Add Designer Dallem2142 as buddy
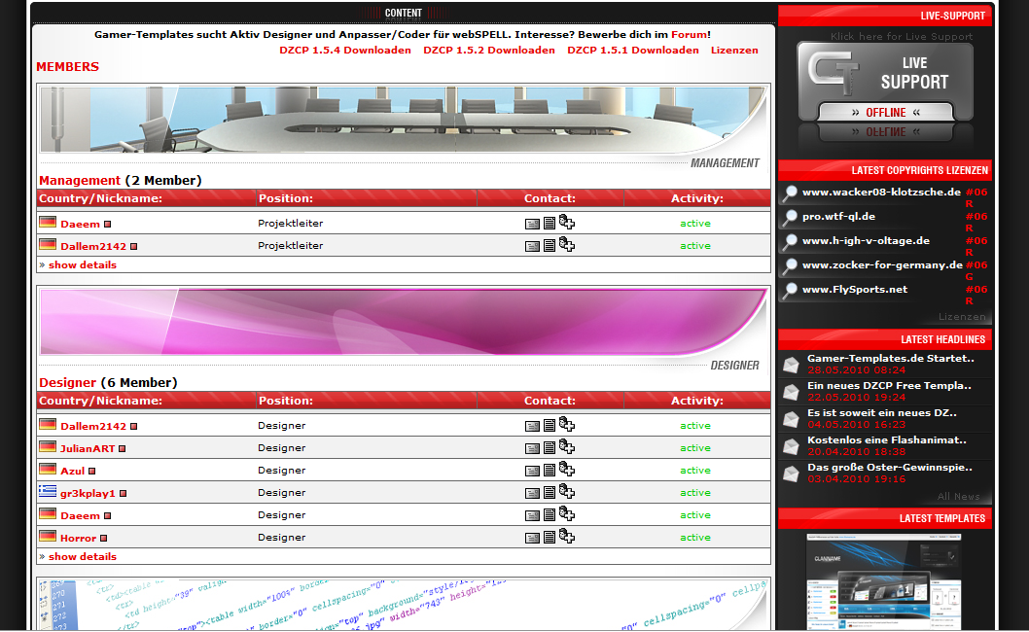 pyautogui.click(x=567, y=425)
